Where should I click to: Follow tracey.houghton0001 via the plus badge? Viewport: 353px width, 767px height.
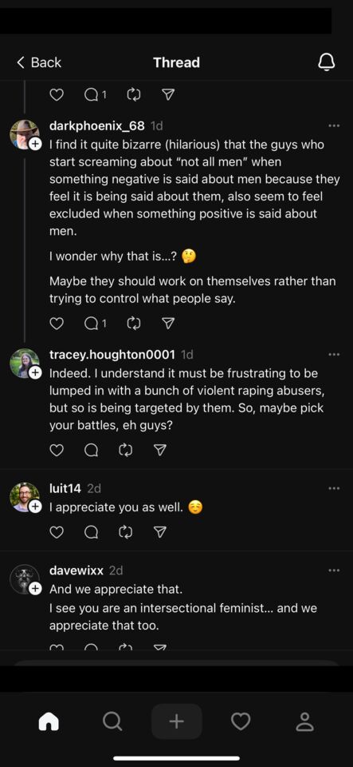pyautogui.click(x=34, y=373)
